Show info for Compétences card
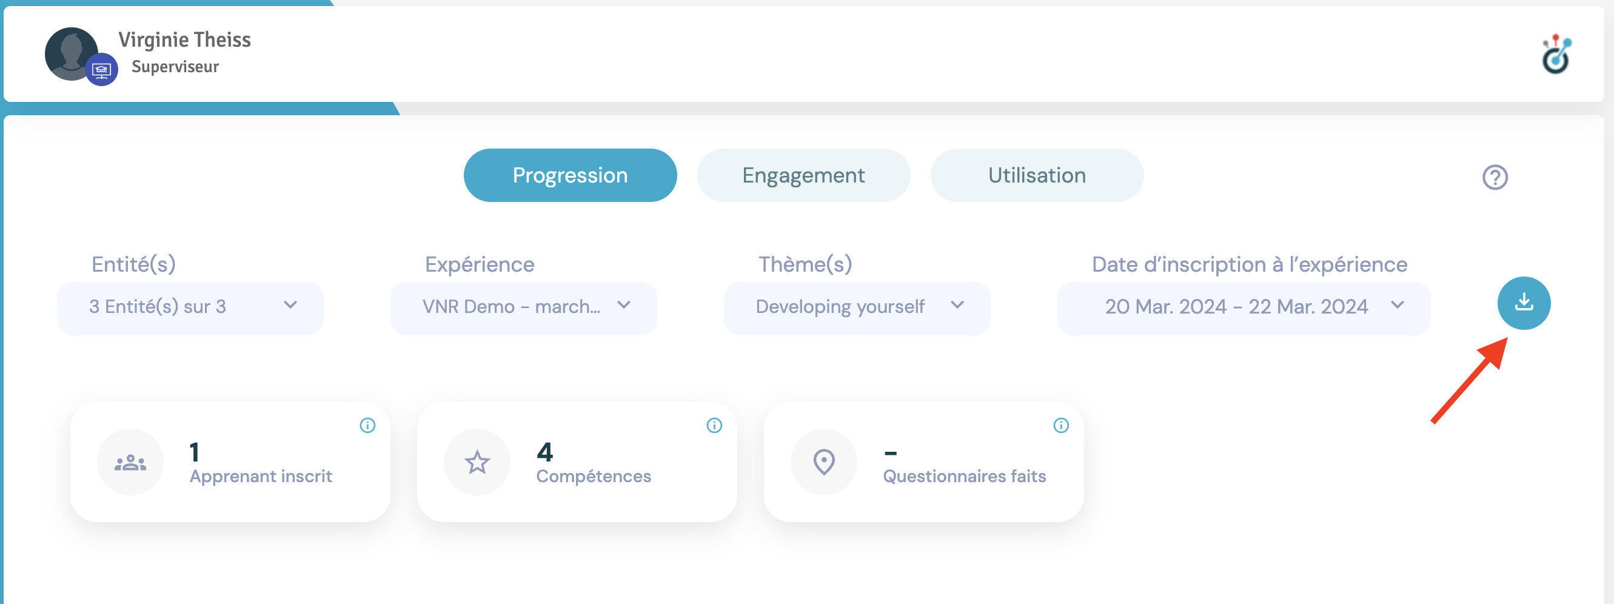Image resolution: width=1614 pixels, height=604 pixels. click(x=714, y=426)
